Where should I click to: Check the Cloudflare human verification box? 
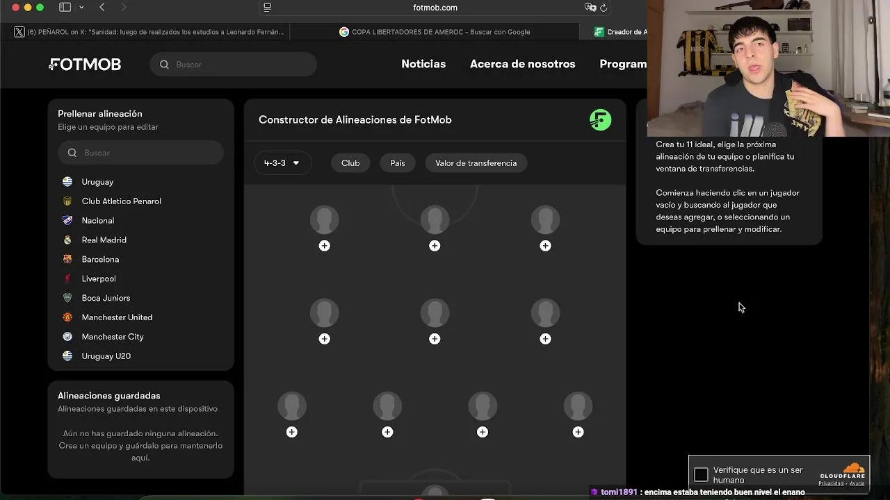[701, 475]
